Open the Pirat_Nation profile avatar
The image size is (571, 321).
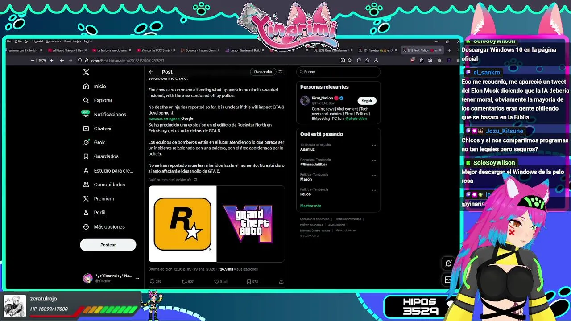click(305, 100)
